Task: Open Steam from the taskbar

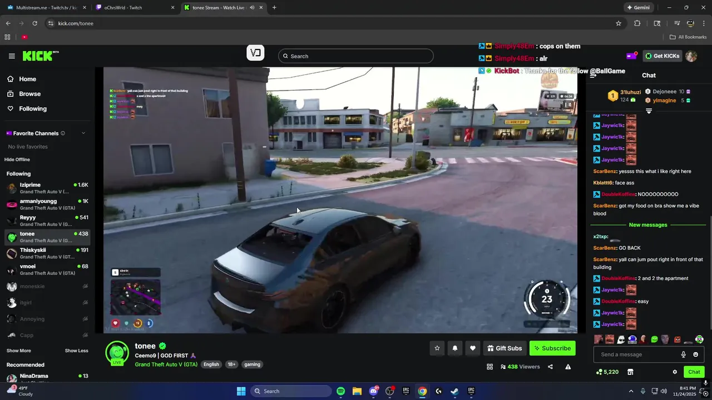Action: [454, 391]
